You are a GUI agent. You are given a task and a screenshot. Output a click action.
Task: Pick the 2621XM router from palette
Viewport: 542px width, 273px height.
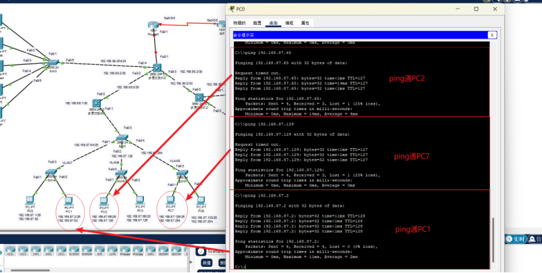pos(176,249)
